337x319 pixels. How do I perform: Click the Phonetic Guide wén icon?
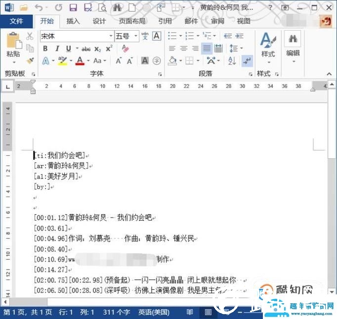(x=145, y=36)
